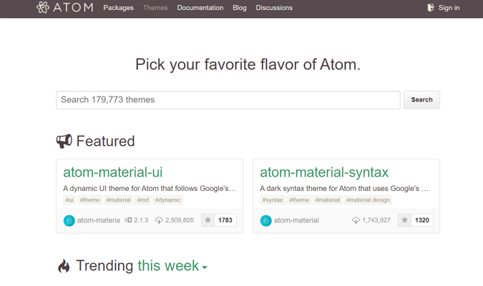Click the atom-material-syntax author avatar
This screenshot has width=483, height=286.
(266, 220)
